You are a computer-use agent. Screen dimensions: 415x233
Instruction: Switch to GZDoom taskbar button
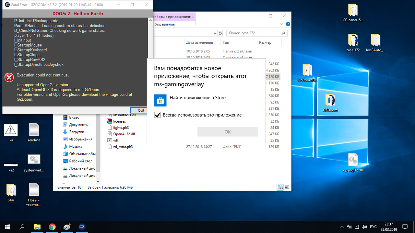coord(82,227)
